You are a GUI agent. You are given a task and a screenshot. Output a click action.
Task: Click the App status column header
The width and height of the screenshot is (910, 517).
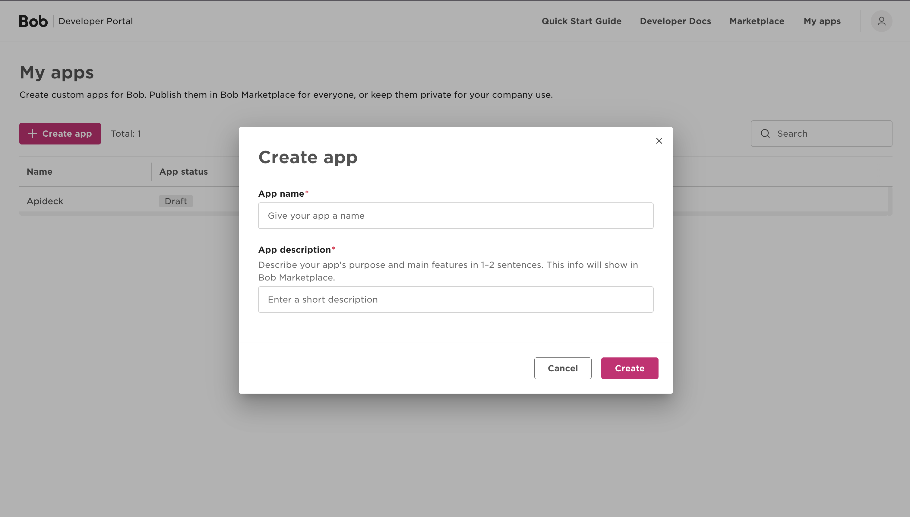pos(184,172)
